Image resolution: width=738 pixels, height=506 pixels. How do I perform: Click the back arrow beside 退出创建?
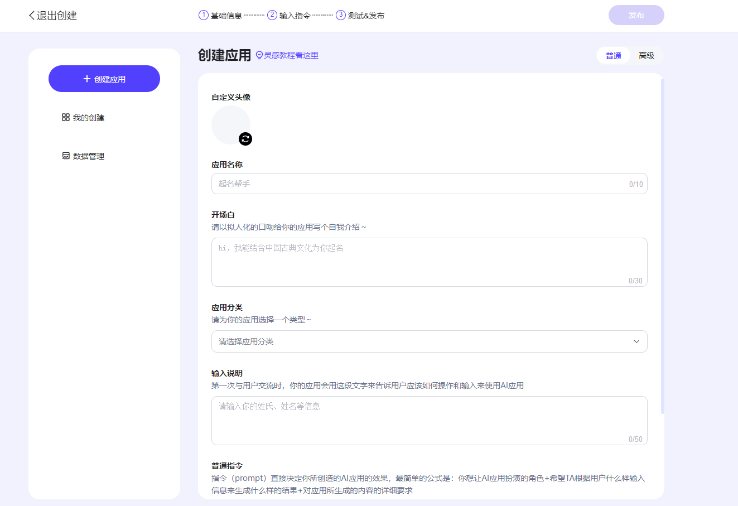(x=31, y=15)
